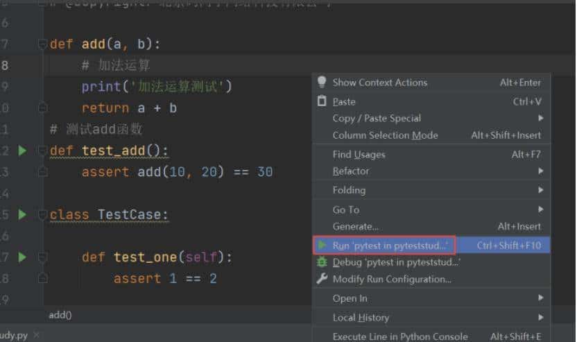Expand the Folding submenu arrow
Screen dimensions: 577x342
pyautogui.click(x=540, y=190)
